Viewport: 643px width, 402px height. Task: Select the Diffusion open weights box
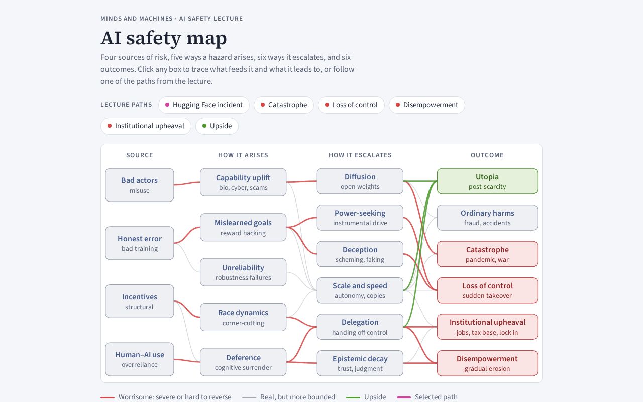pyautogui.click(x=360, y=181)
